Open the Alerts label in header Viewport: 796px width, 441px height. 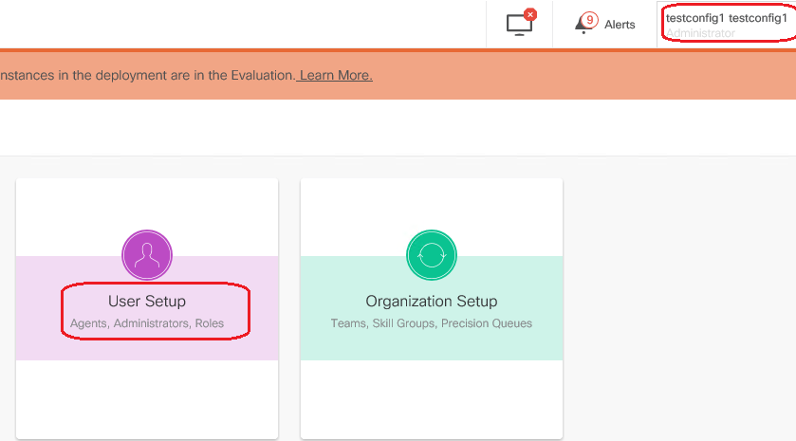tap(620, 25)
